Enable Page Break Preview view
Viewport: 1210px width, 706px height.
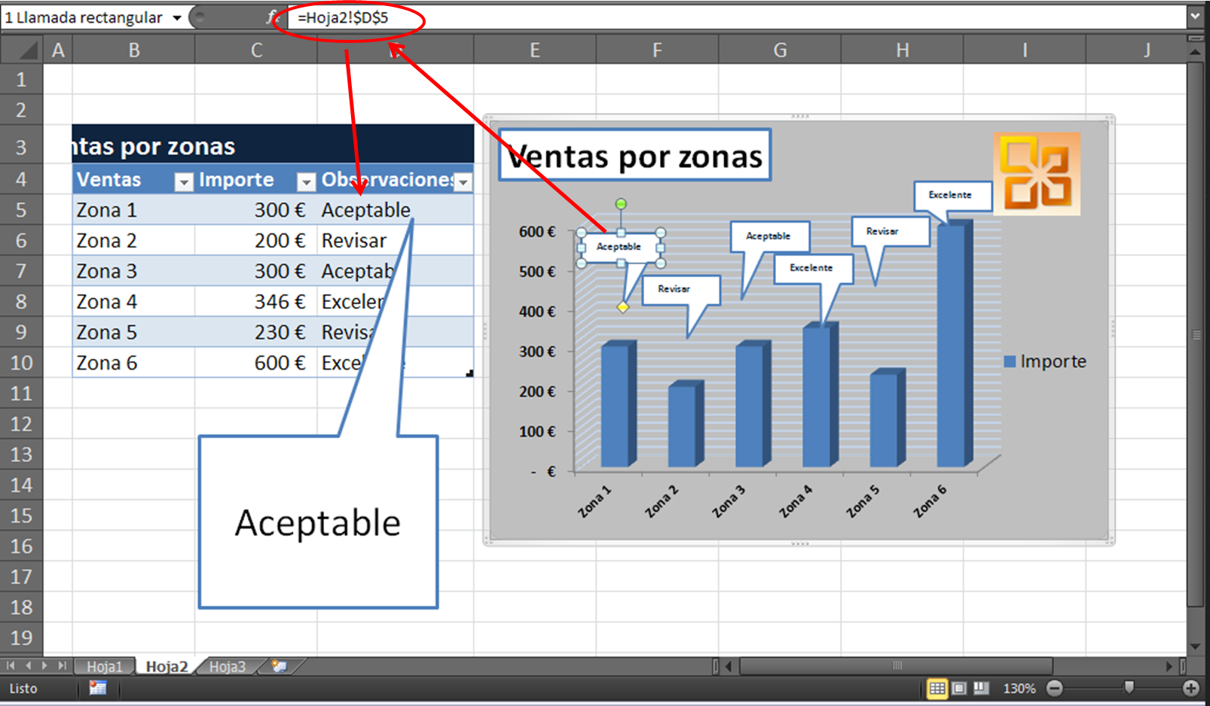pyautogui.click(x=981, y=688)
